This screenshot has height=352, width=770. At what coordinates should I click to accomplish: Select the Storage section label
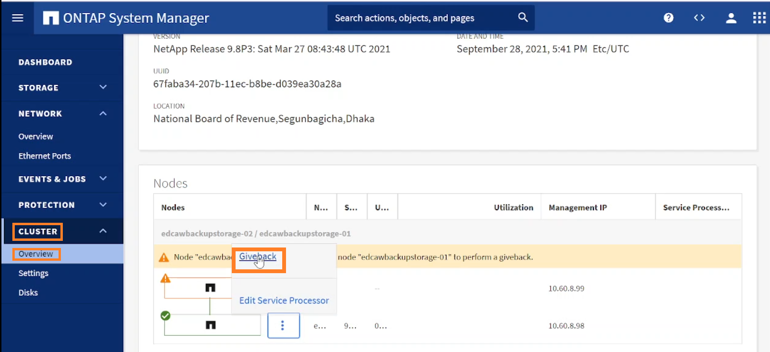[x=38, y=88]
